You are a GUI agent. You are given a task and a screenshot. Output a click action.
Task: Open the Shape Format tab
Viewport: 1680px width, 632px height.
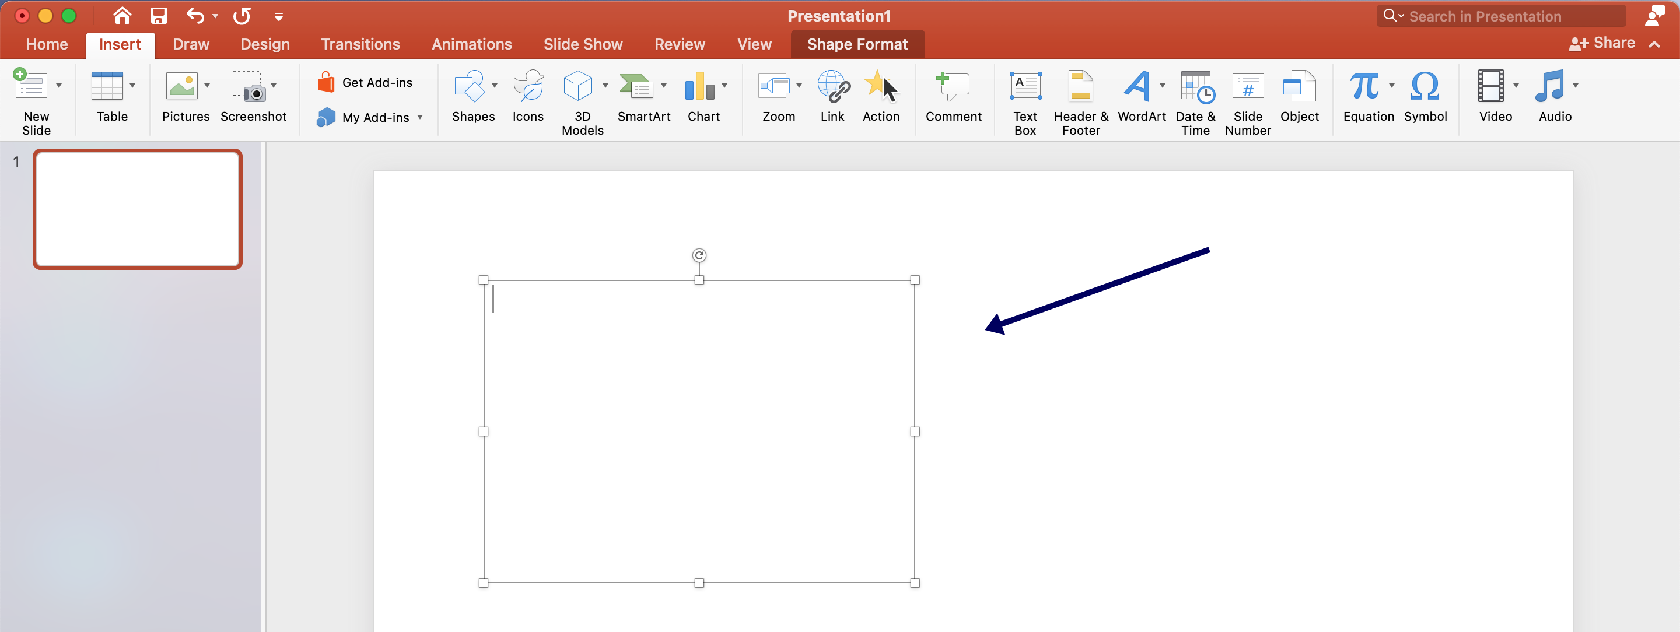coord(857,44)
